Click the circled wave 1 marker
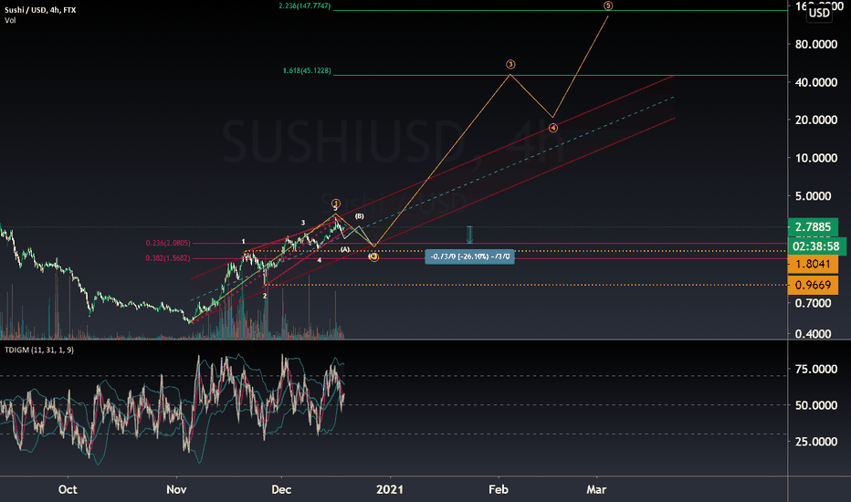The image size is (851, 502). tap(335, 203)
